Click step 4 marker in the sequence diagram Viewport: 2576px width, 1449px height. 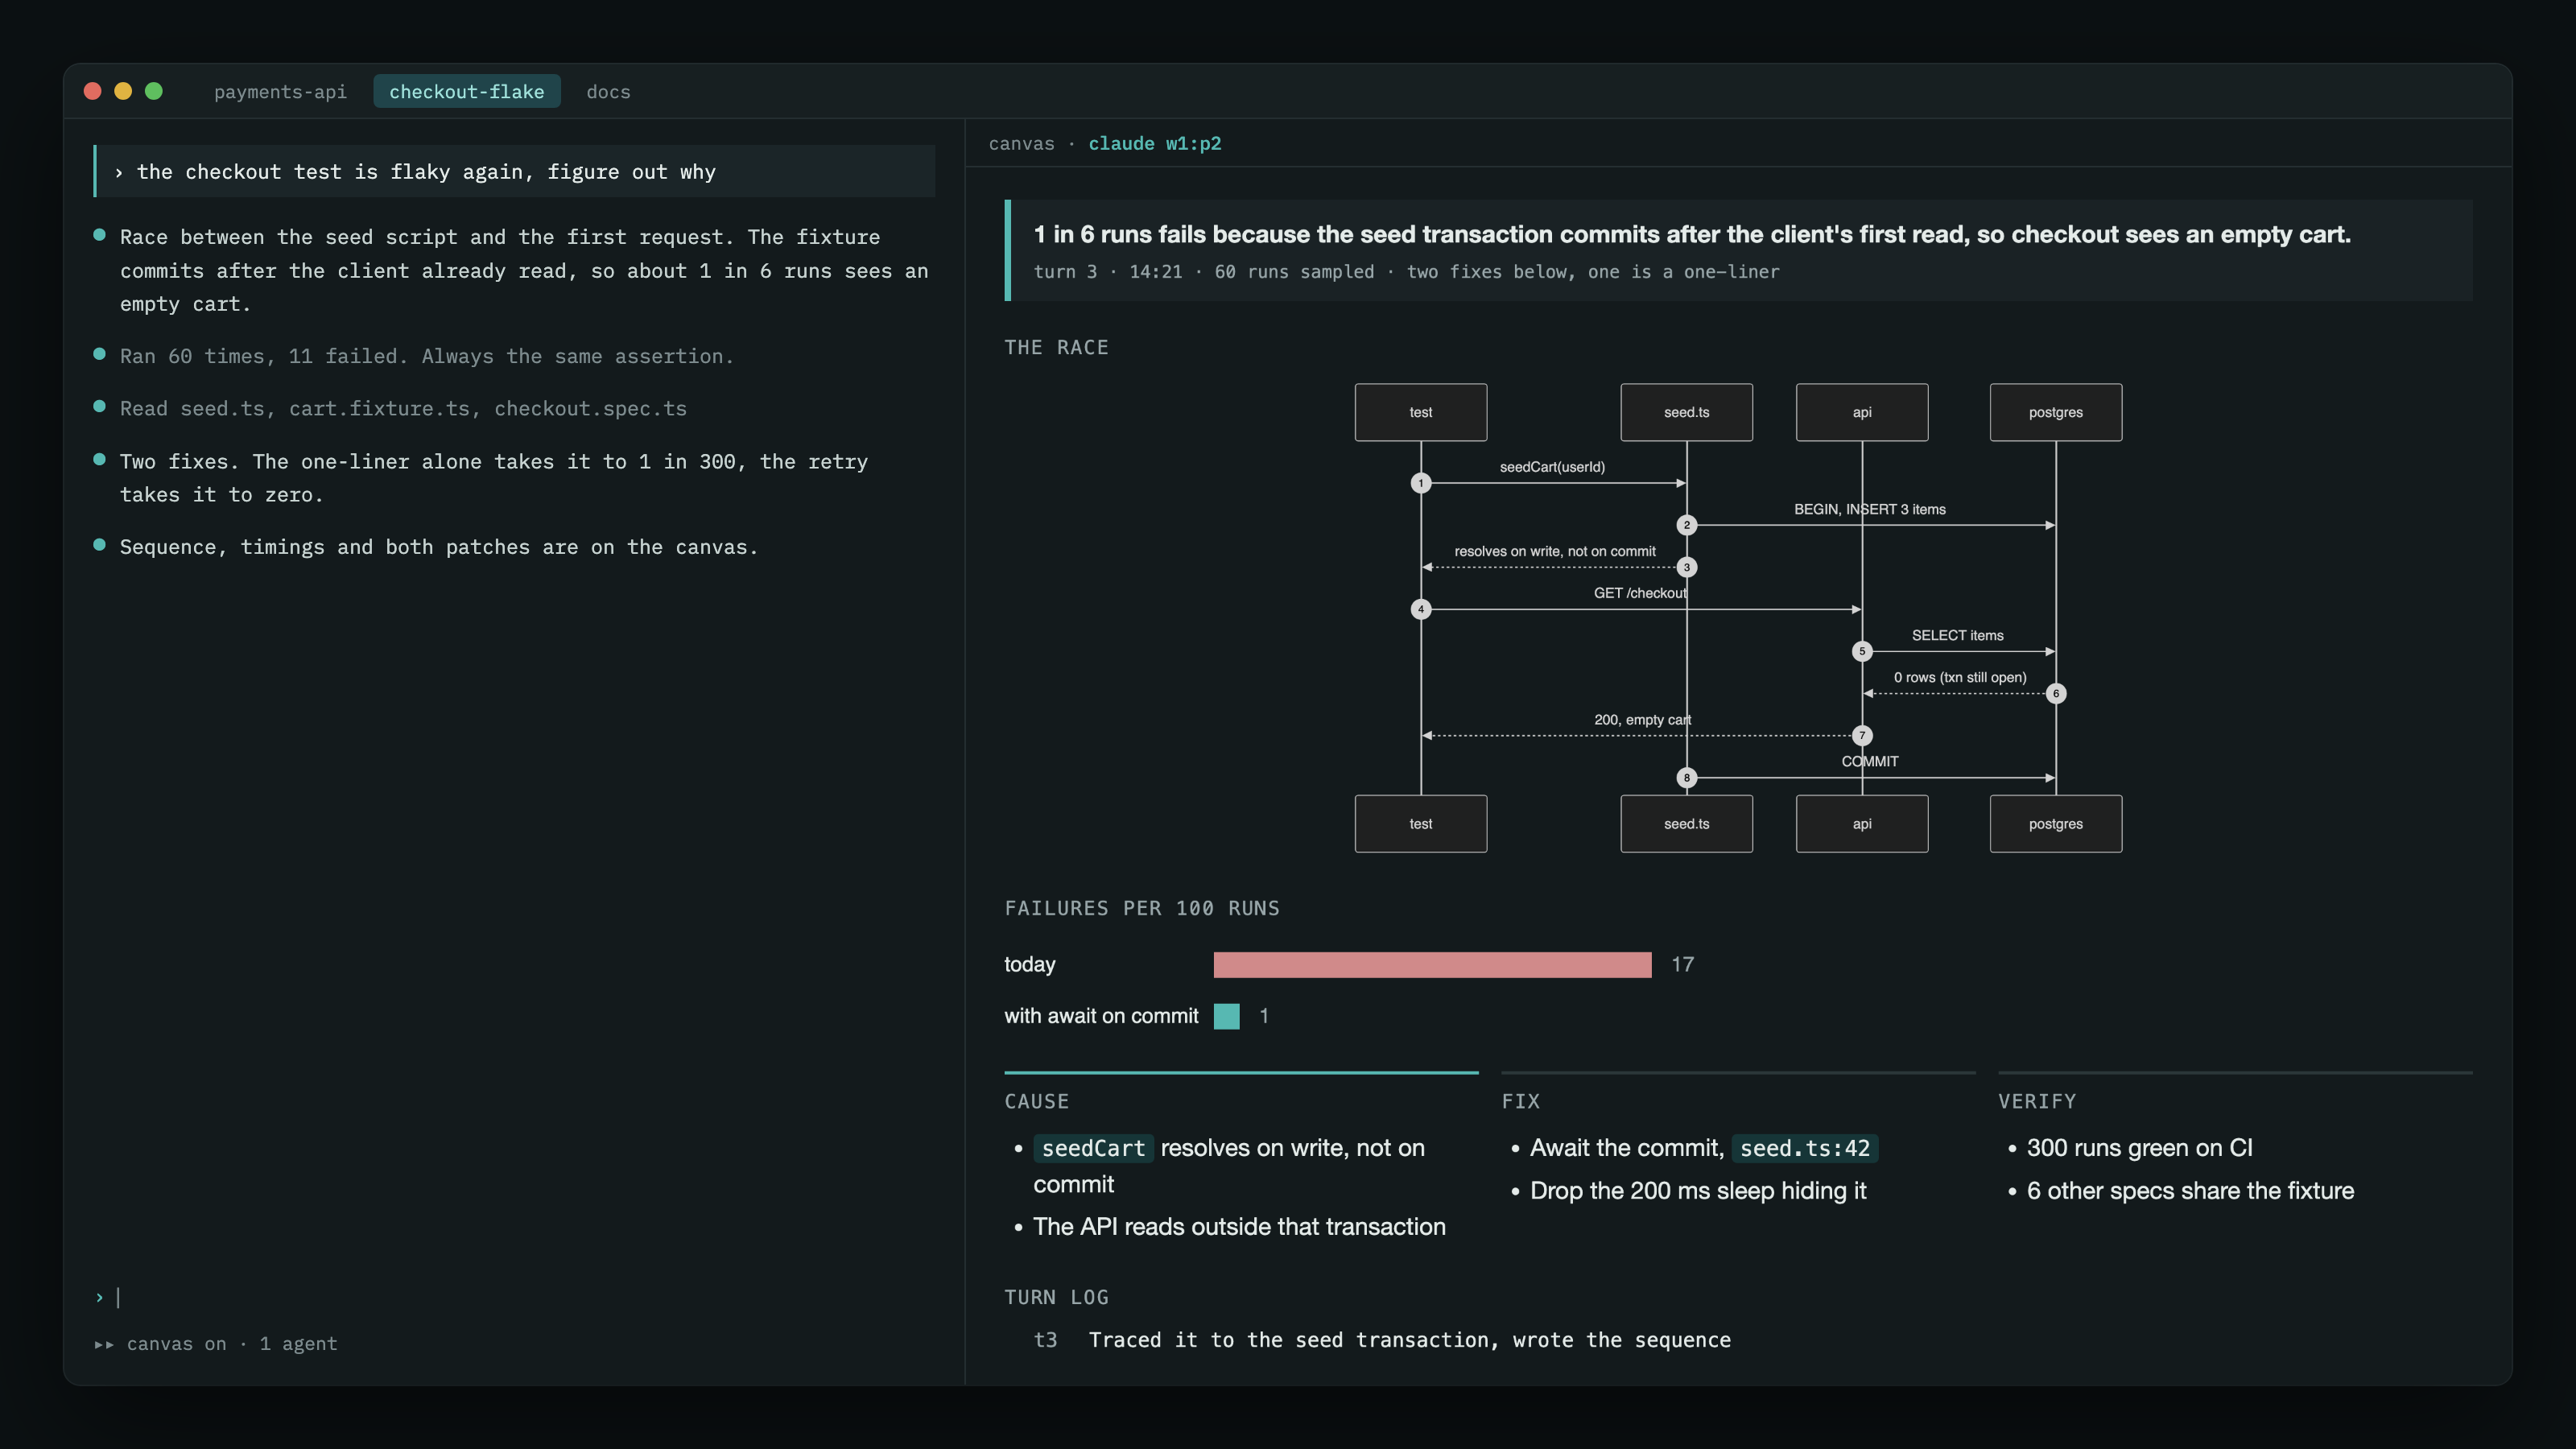(1421, 609)
